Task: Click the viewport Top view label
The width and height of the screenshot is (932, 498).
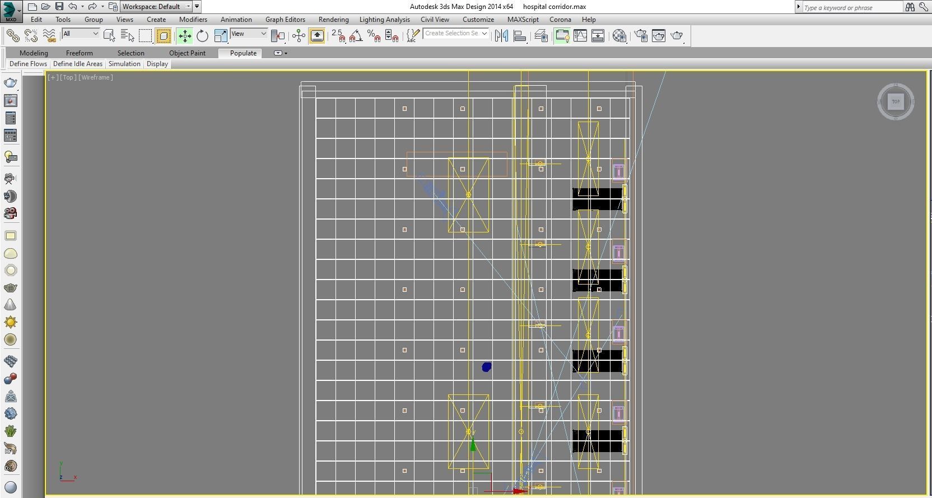Action: (68, 77)
